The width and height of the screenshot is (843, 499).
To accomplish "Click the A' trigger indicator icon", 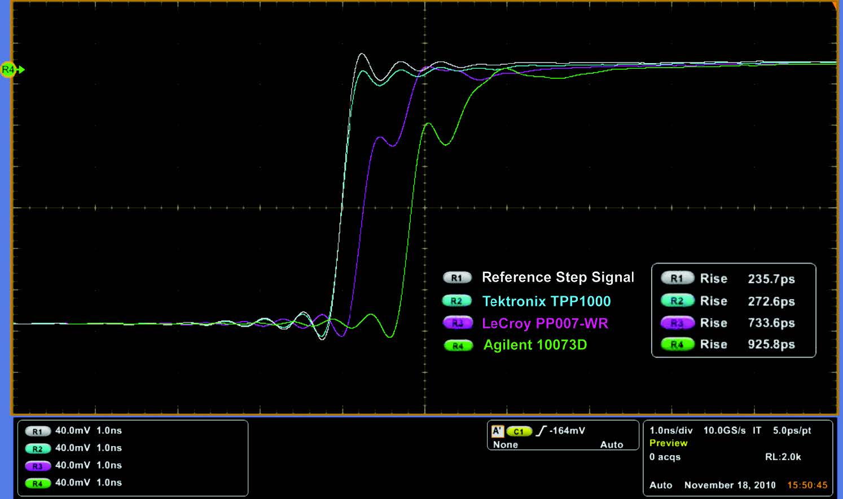I will (497, 430).
